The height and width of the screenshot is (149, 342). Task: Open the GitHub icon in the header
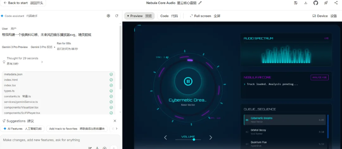[x=316, y=3]
